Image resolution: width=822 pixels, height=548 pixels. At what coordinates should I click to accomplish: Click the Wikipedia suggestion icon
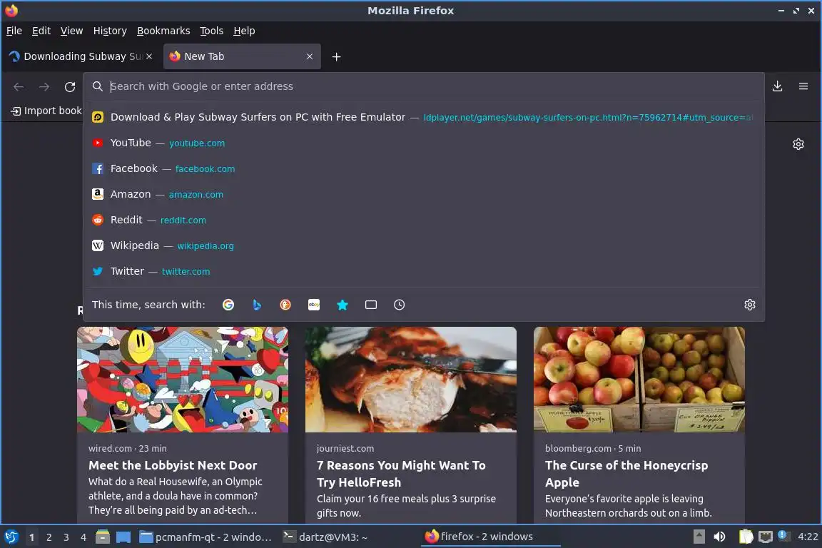(x=98, y=245)
